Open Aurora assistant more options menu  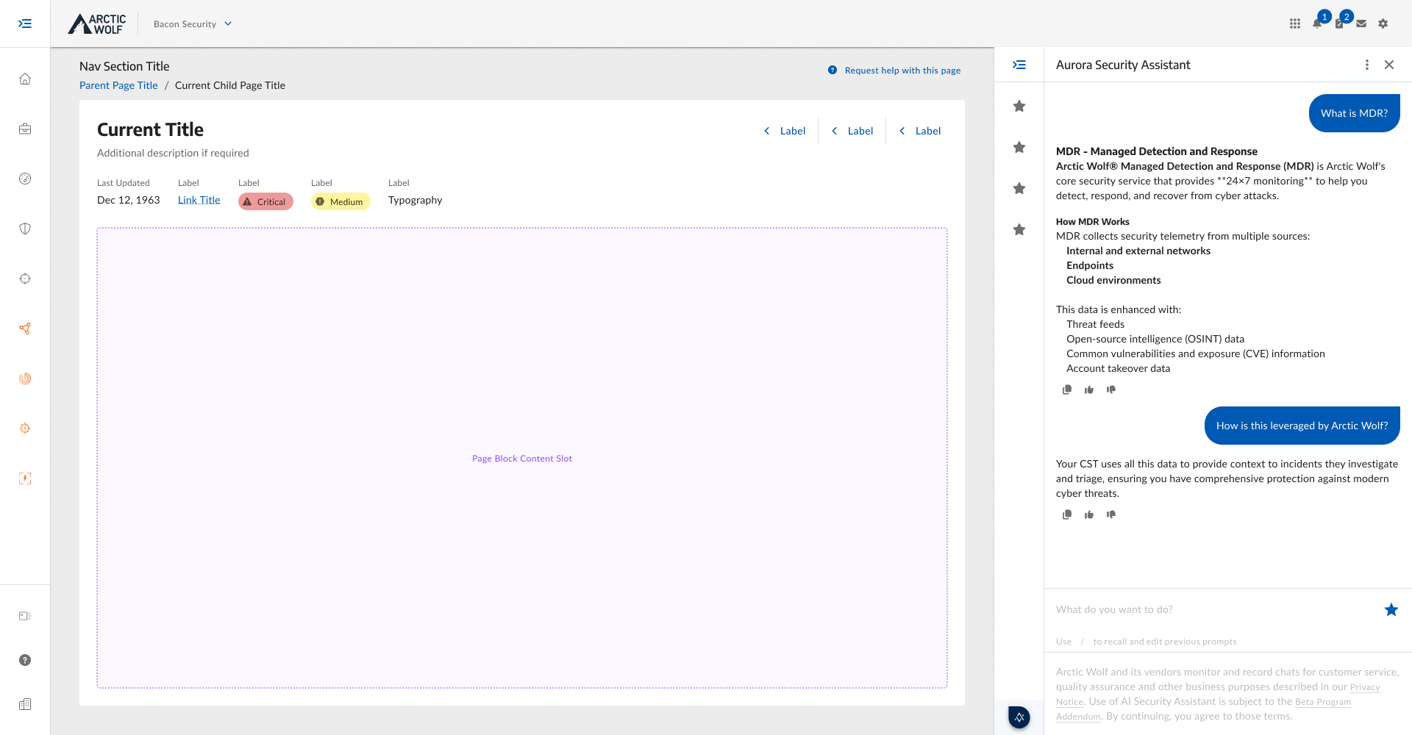point(1367,65)
